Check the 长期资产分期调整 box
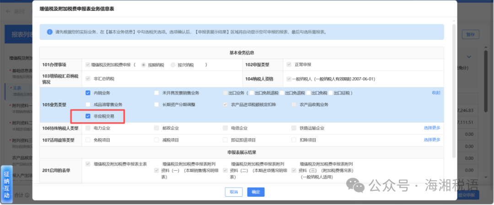 (156, 104)
